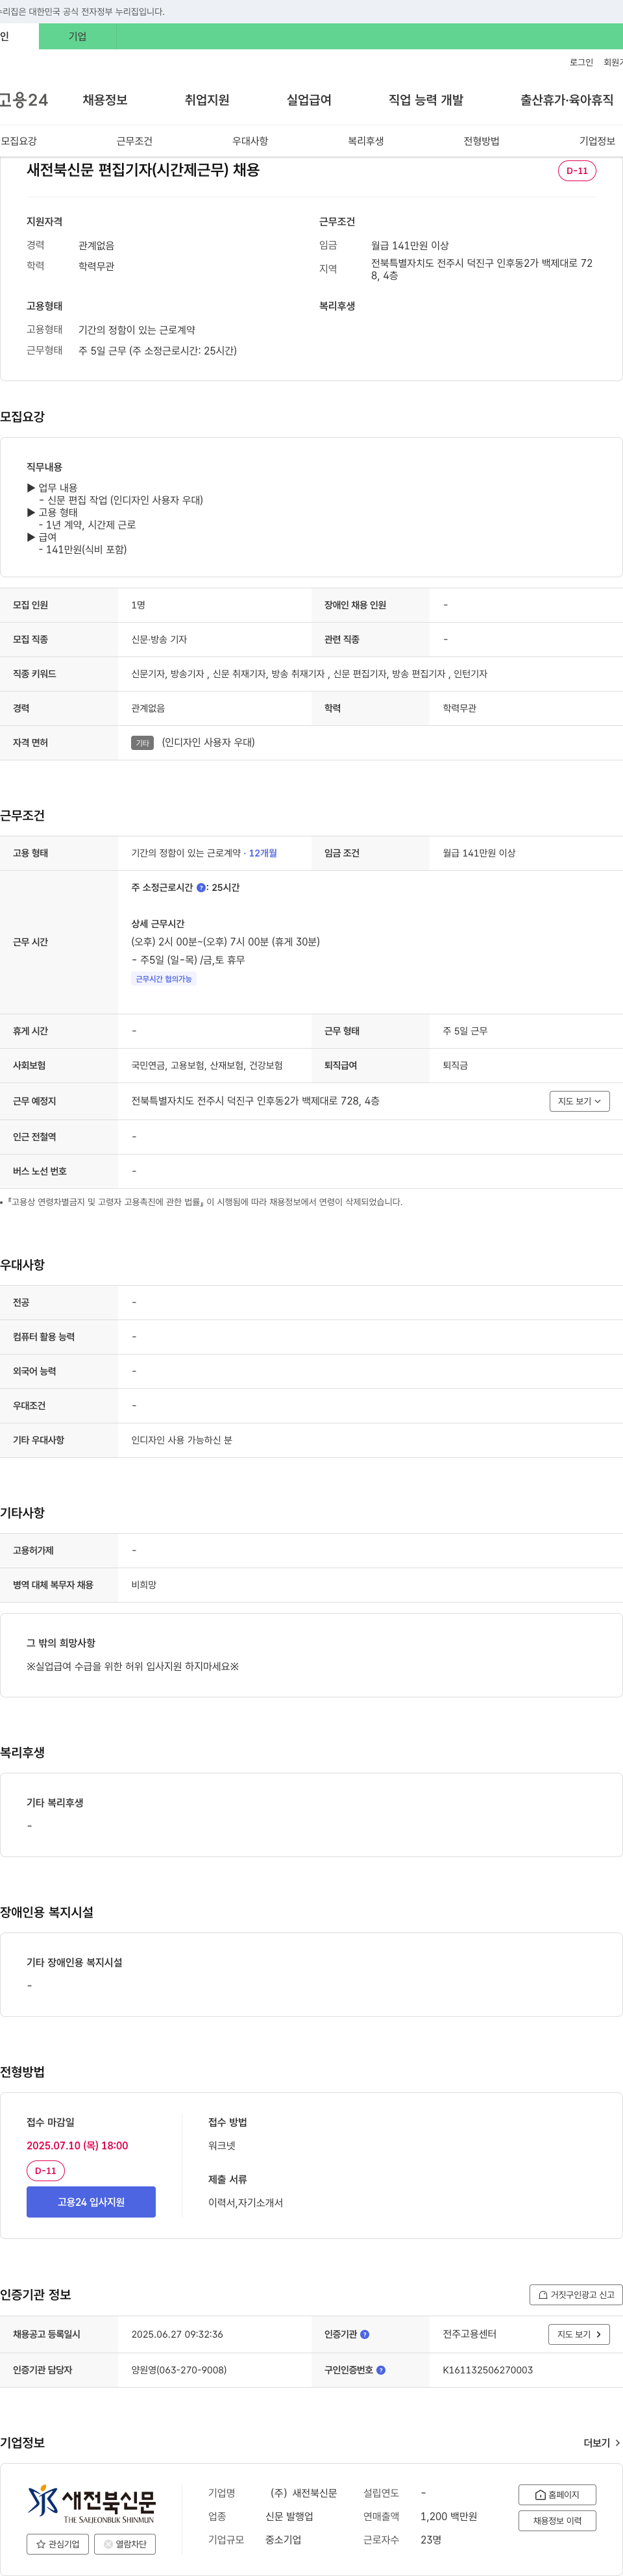Add company to 관심기업 with star button
Image resolution: width=623 pixels, height=2576 pixels.
[58, 2543]
